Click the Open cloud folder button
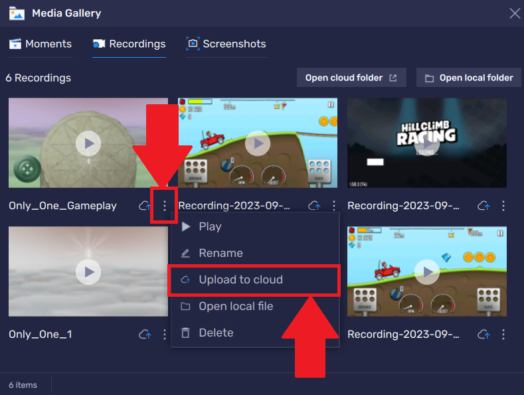The image size is (524, 395). tap(351, 78)
